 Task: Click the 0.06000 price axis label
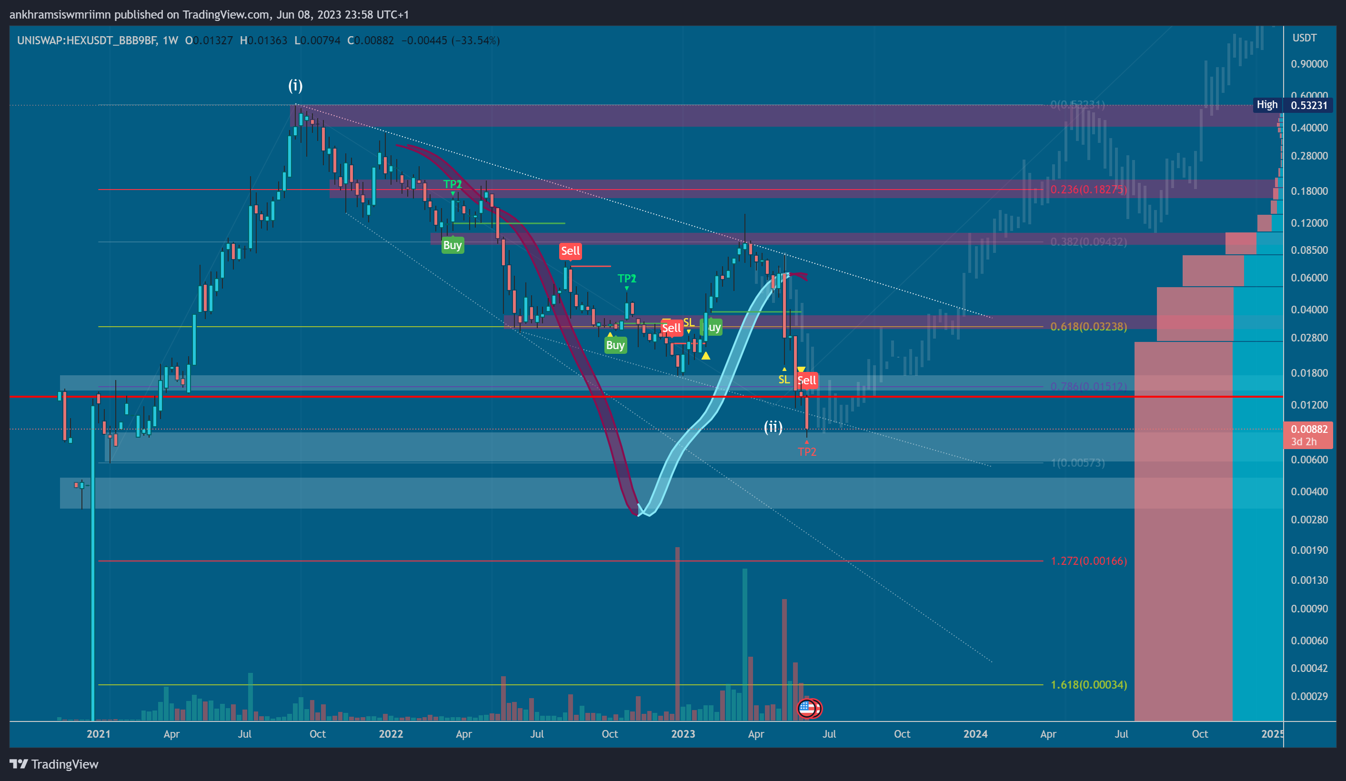click(x=1309, y=278)
